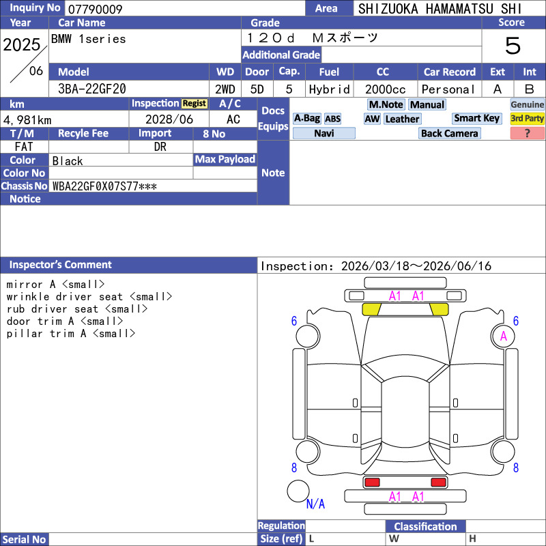Click the Inquiry No value field
The height and width of the screenshot is (546, 546).
(184, 9)
